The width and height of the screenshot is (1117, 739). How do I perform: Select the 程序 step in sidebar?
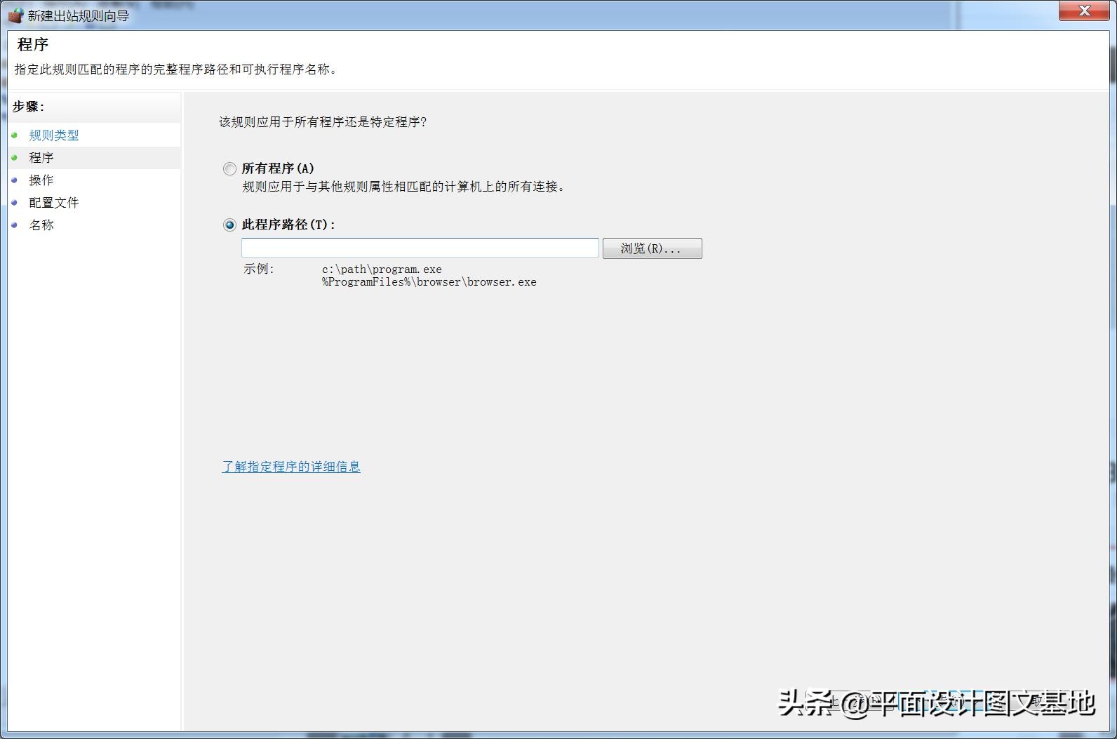pos(41,158)
